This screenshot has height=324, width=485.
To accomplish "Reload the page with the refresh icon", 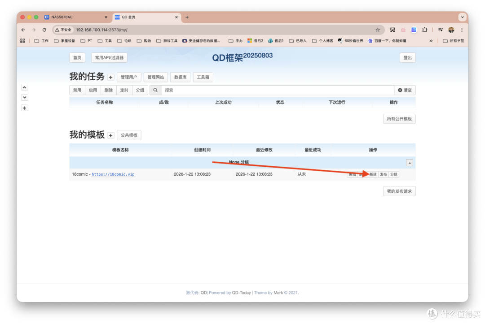I will [44, 30].
